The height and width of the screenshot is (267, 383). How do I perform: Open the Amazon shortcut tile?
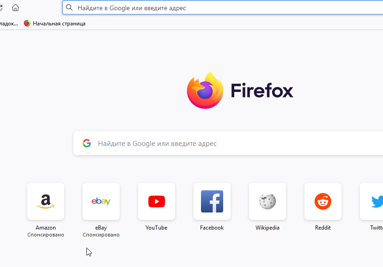[46, 201]
